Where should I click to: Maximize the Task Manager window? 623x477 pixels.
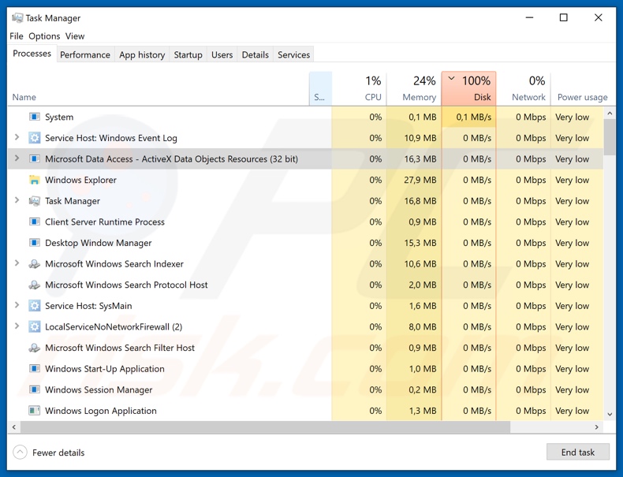(x=563, y=17)
